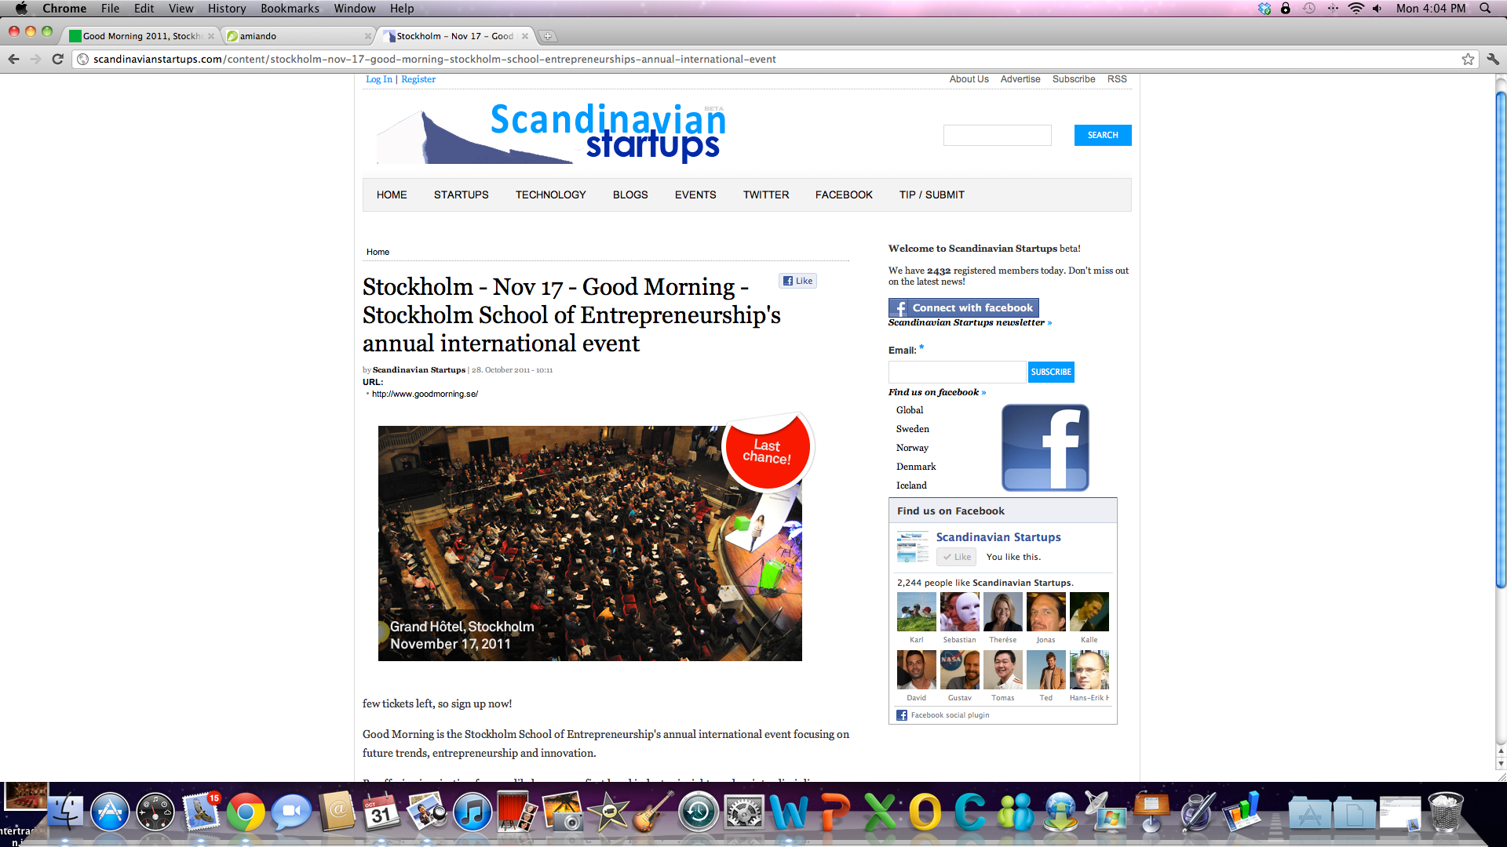Open Finder from the dock
The image size is (1507, 847).
pos(66,812)
